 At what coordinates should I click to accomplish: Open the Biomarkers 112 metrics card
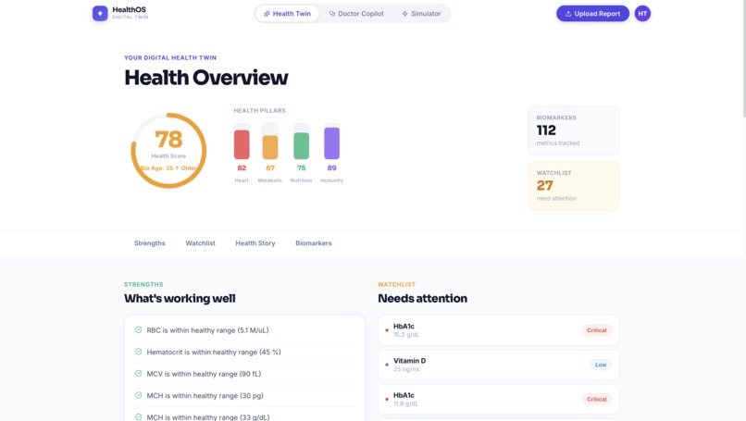(573, 130)
